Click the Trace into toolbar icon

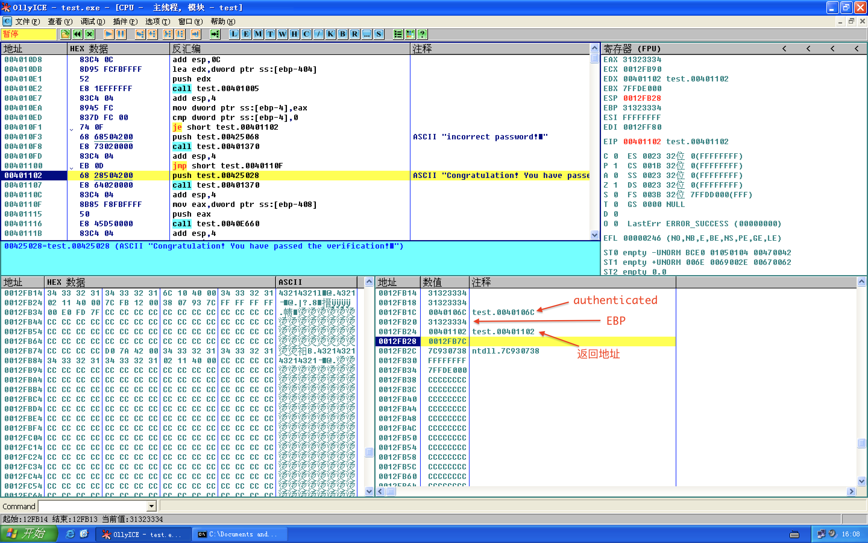168,34
